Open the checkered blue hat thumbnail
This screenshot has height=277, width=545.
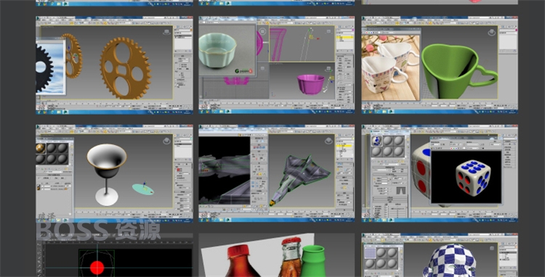pyautogui.click(x=440, y=255)
